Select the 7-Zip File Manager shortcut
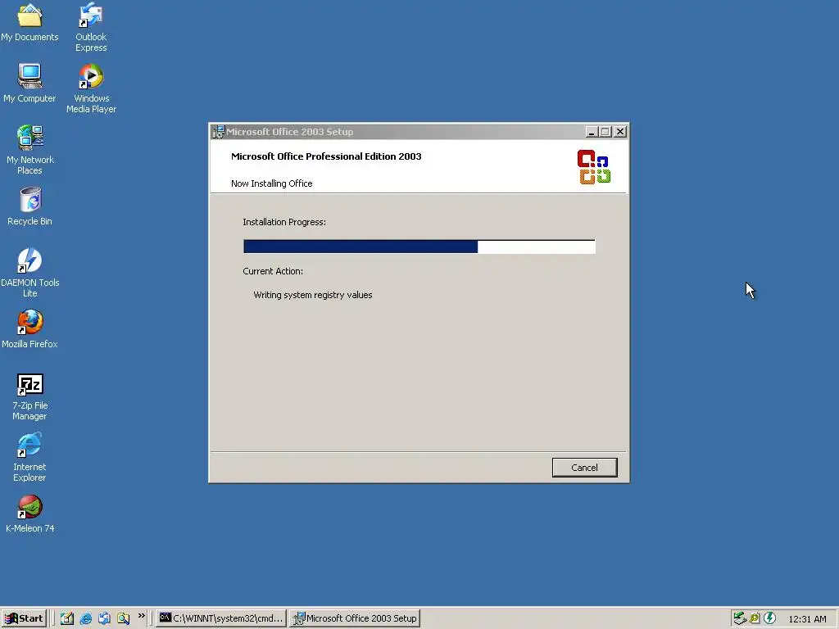The width and height of the screenshot is (839, 629). point(29,397)
